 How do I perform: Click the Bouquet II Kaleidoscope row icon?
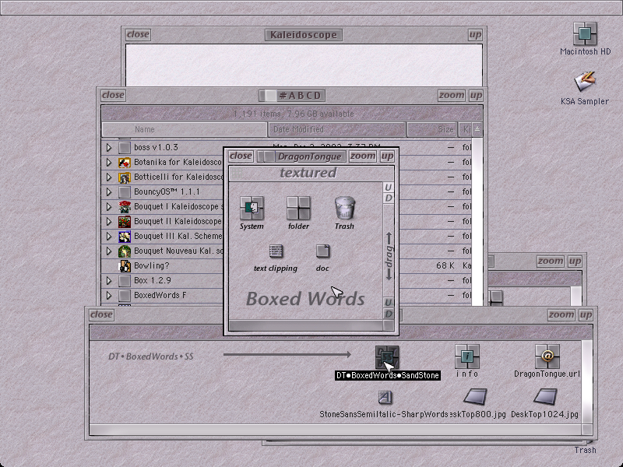coord(125,222)
